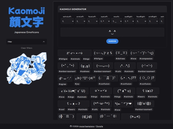This screenshot has width=173, height=129.
Task: Open the eyeLeft dropdown
Action: click(104, 21)
